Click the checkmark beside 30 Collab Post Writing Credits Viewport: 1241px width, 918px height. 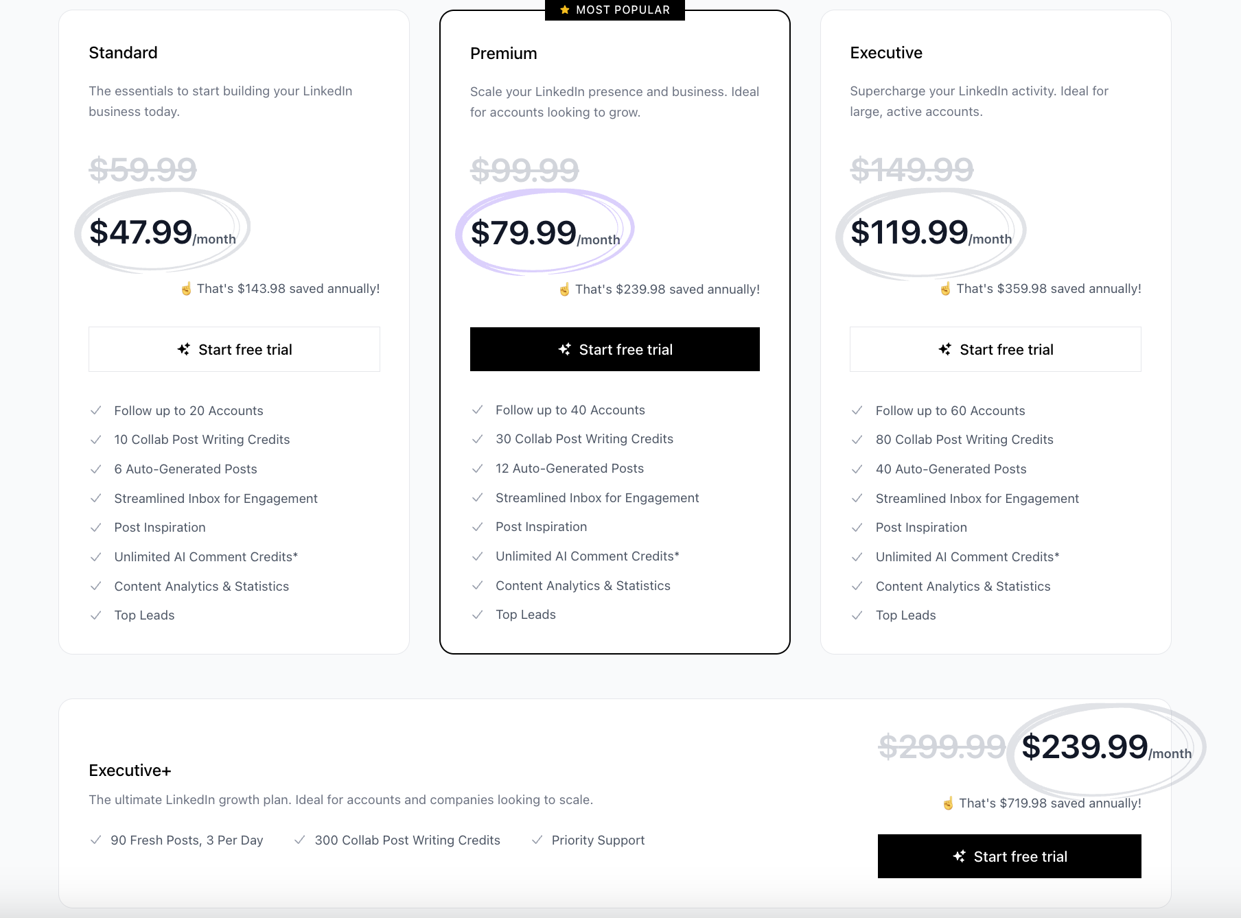[478, 438]
